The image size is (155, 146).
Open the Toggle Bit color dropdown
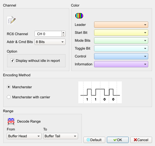coord(121,48)
